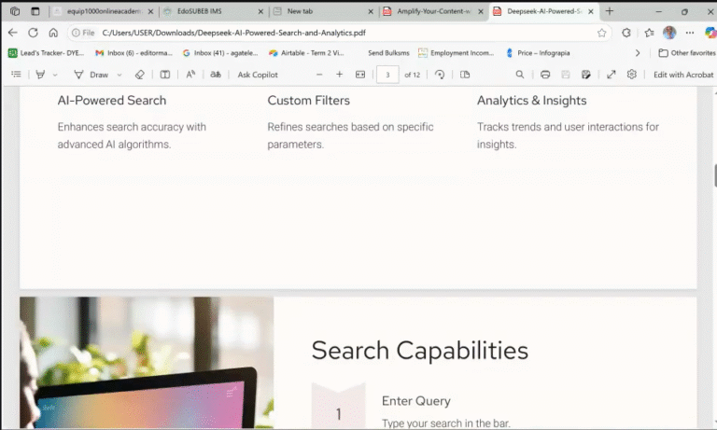Refresh the current page
Image resolution: width=717 pixels, height=430 pixels.
33,33
